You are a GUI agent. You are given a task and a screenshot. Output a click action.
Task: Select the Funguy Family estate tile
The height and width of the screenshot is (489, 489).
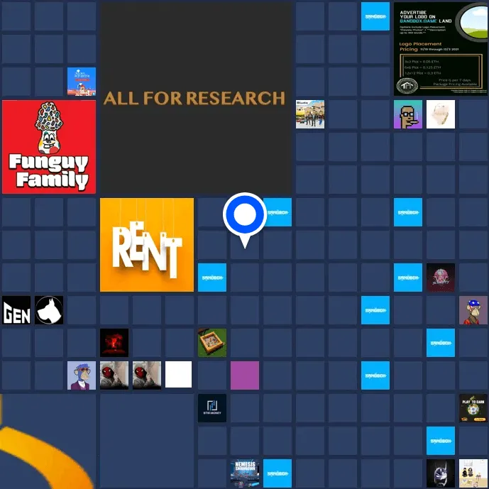(x=49, y=147)
